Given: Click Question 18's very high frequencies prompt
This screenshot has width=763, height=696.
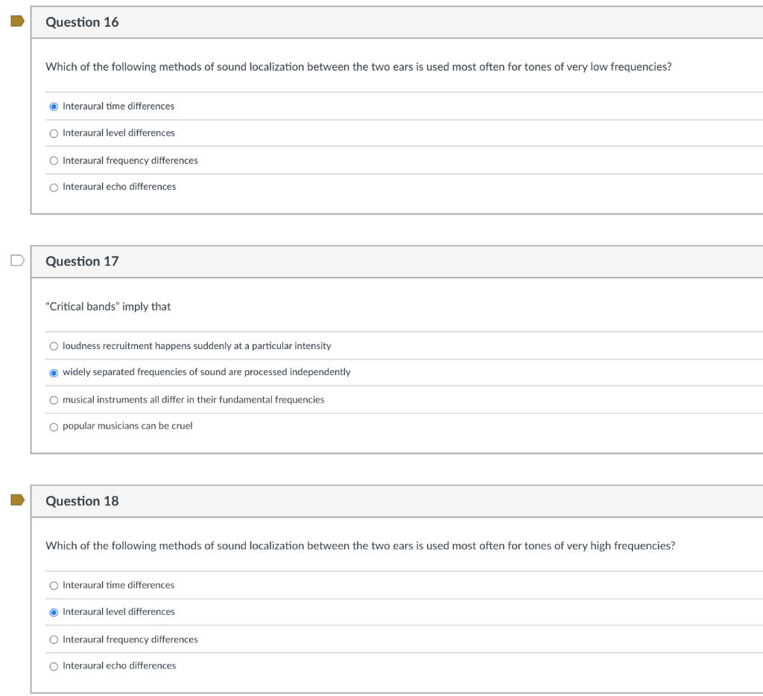Looking at the screenshot, I should pos(360,546).
